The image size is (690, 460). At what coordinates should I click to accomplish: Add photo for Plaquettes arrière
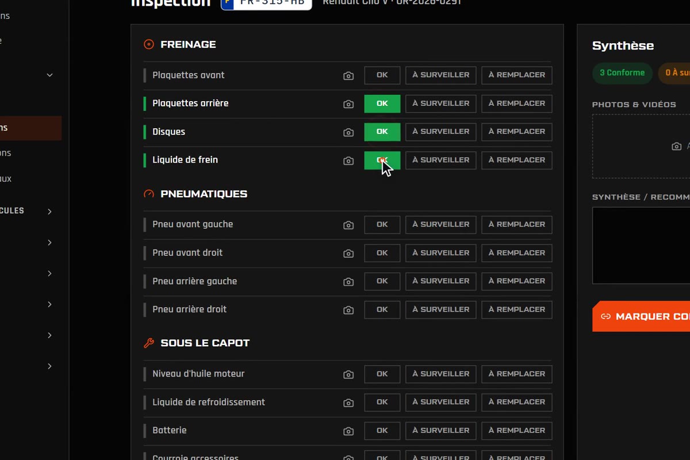(348, 104)
